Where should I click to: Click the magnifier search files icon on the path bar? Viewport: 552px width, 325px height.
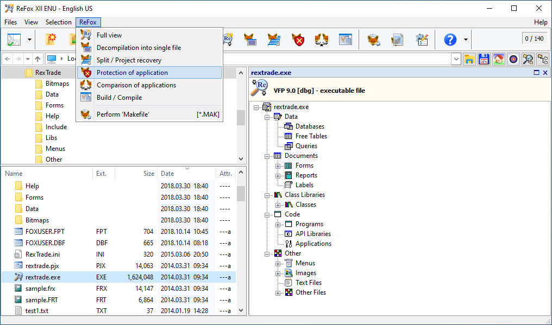coord(528,59)
